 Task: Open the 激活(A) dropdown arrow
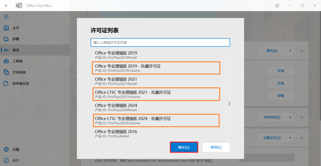click(290, 51)
